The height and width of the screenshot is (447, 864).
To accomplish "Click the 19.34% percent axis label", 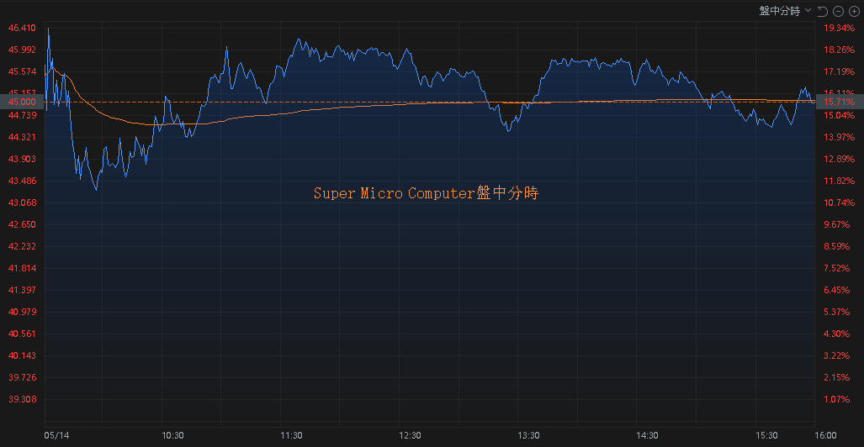I will click(x=840, y=28).
